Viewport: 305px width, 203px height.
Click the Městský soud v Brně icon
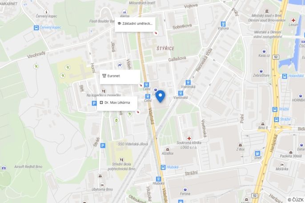267,11
